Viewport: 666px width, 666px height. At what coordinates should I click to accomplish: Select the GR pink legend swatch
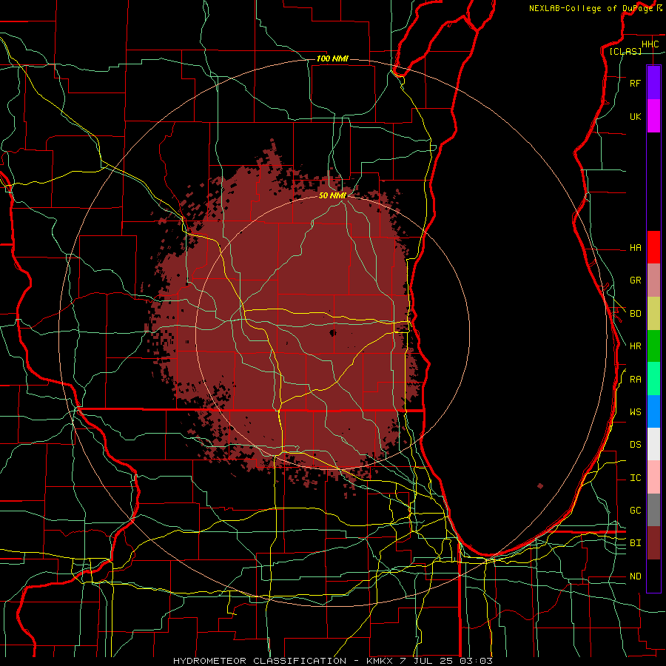click(x=653, y=280)
